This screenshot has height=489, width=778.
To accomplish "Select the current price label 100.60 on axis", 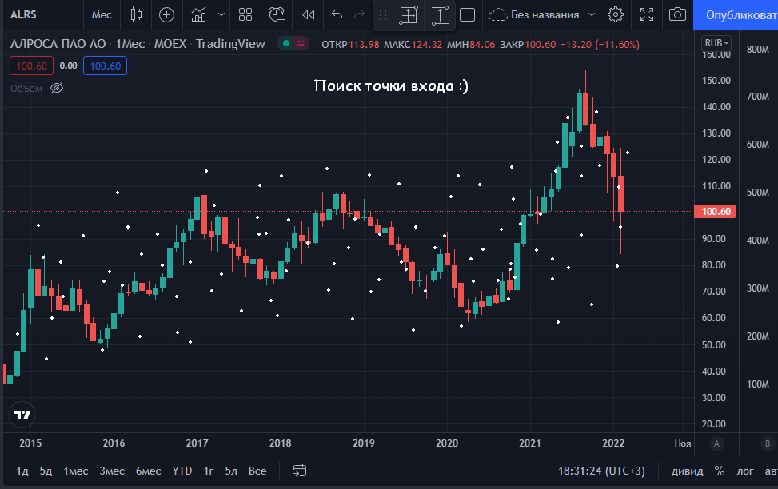I will 716,211.
